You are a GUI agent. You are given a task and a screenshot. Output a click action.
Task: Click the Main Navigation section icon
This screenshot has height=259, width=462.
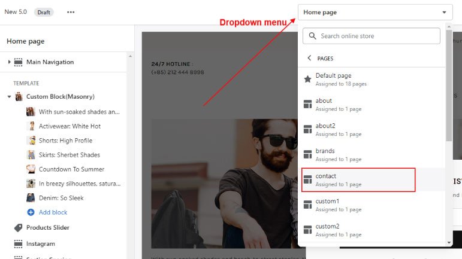(x=18, y=62)
